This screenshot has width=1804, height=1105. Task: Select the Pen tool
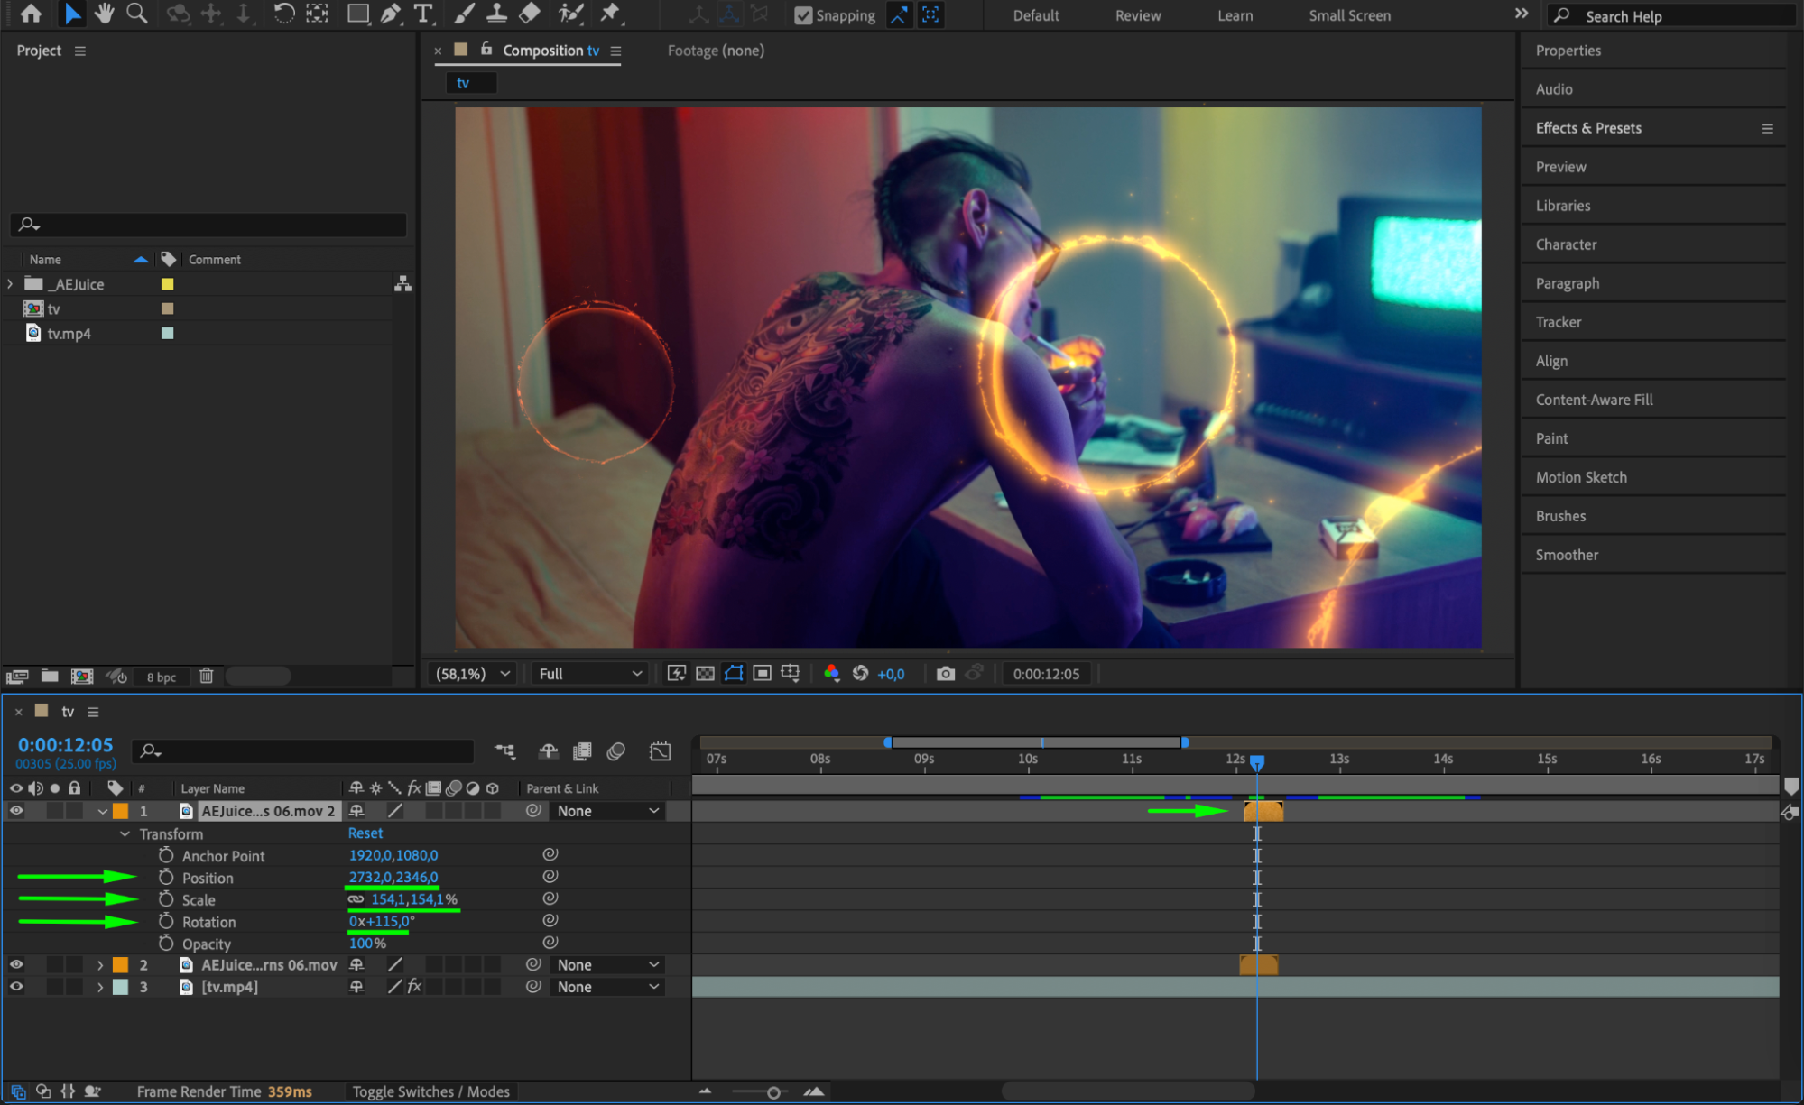(390, 14)
